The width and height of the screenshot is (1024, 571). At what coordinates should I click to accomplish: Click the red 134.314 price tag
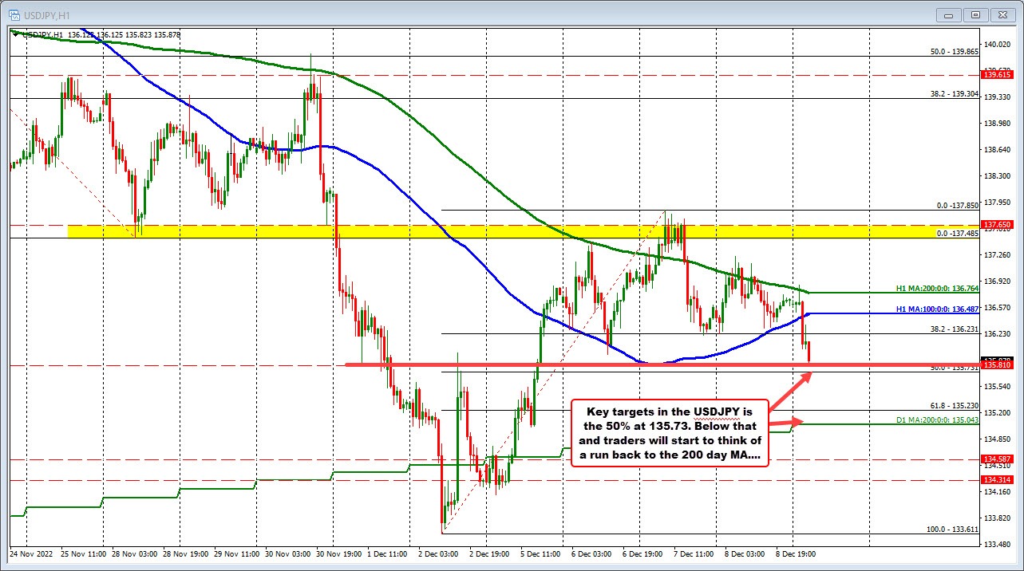pos(998,479)
